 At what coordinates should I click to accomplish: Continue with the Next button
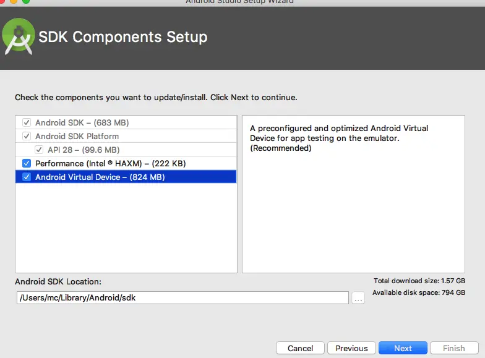point(403,348)
